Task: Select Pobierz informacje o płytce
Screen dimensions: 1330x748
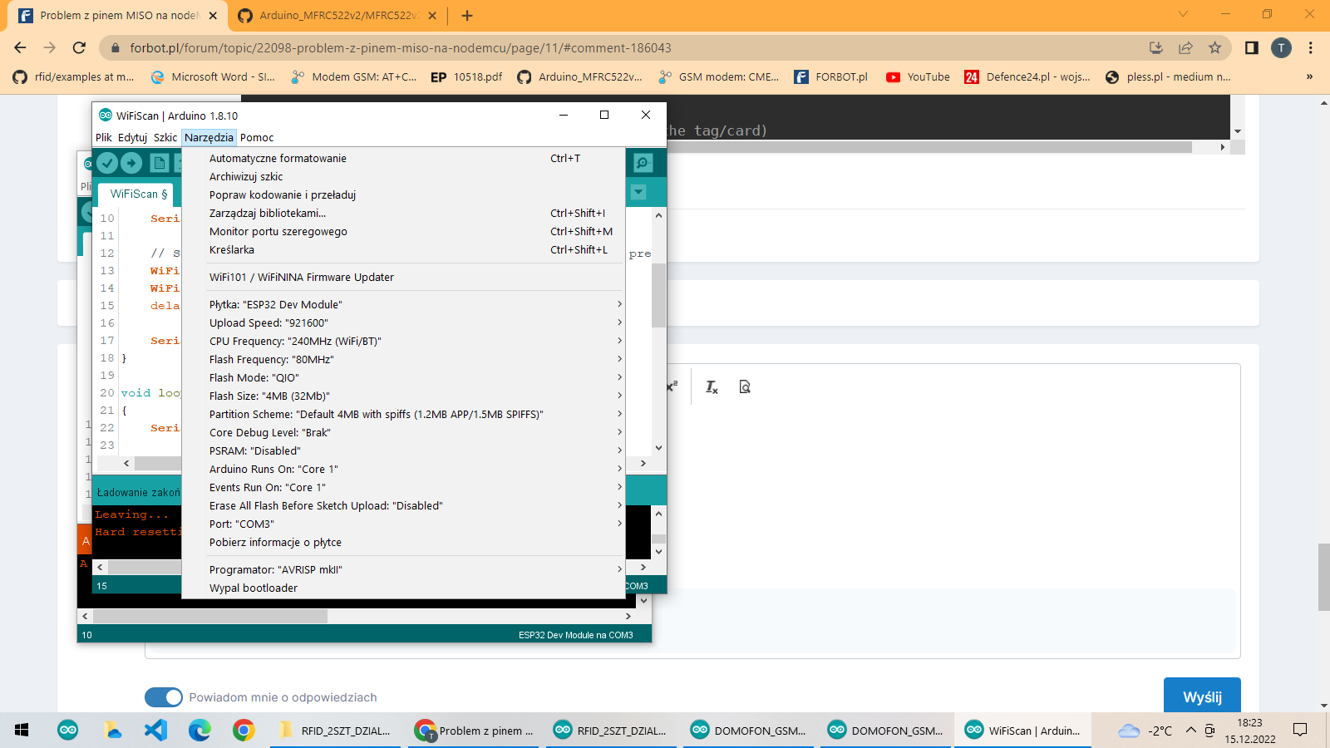Action: (403, 542)
